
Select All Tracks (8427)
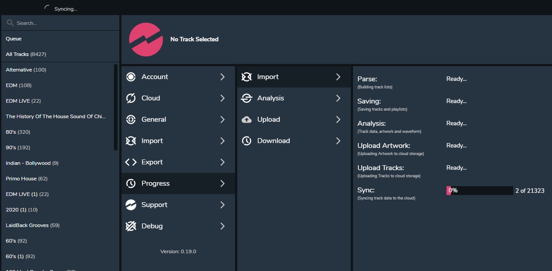click(26, 54)
